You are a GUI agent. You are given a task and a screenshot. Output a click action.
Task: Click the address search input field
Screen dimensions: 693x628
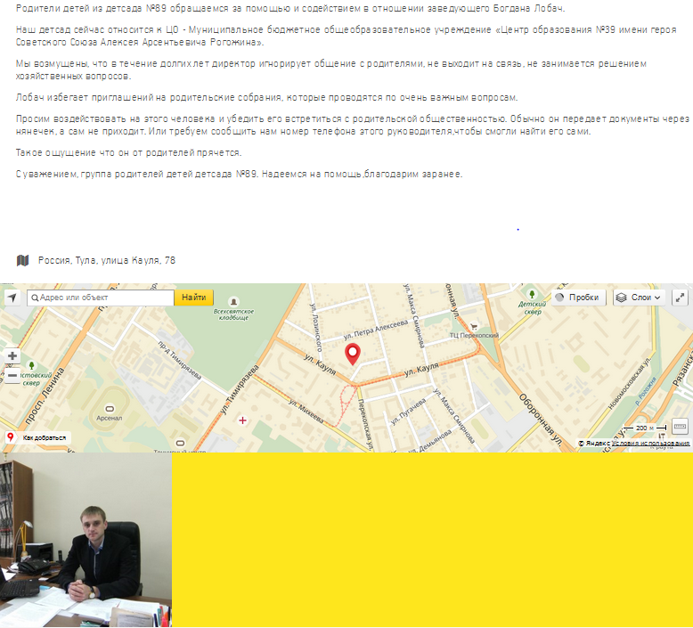coord(101,298)
